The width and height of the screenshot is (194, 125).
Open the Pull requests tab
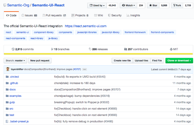point(54,15)
